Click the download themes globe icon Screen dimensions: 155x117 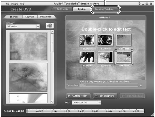tap(50, 26)
